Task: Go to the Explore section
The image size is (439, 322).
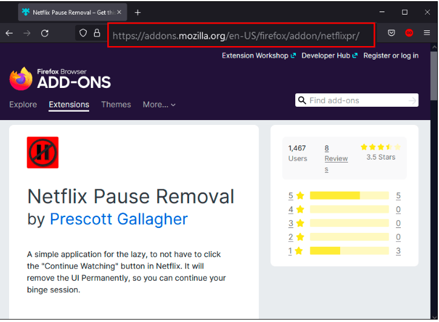Action: pos(23,104)
